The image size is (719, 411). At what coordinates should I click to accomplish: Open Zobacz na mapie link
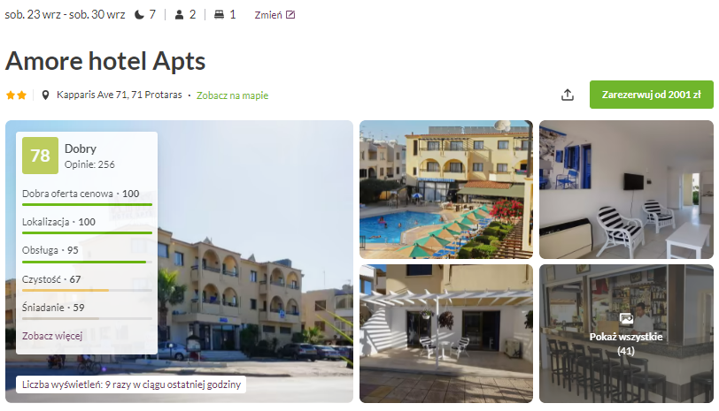(233, 95)
